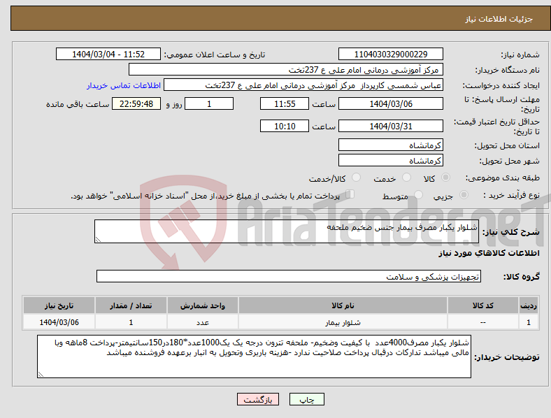Viewport: 551px width, 418px height.
Task: Click resize handle of توضیحات خریدار box
Action: (41, 375)
